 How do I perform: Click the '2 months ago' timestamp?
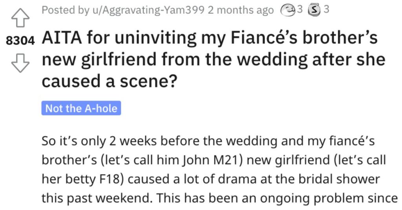tap(241, 10)
